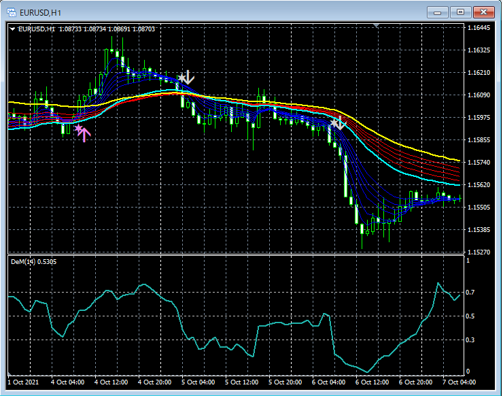Select the pink up-arrow buy signal
This screenshot has height=396, width=503.
coord(86,135)
